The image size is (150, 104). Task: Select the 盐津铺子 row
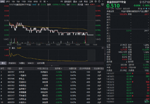[52, 89]
